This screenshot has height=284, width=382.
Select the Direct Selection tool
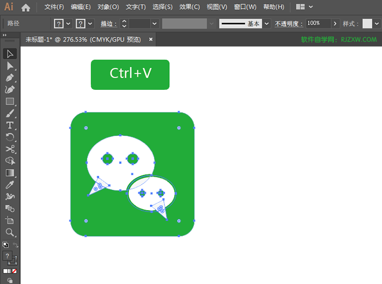click(x=10, y=66)
